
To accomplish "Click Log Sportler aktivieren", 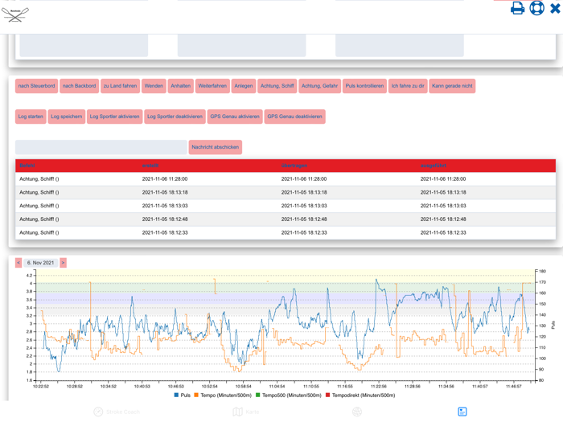I will (x=114, y=117).
